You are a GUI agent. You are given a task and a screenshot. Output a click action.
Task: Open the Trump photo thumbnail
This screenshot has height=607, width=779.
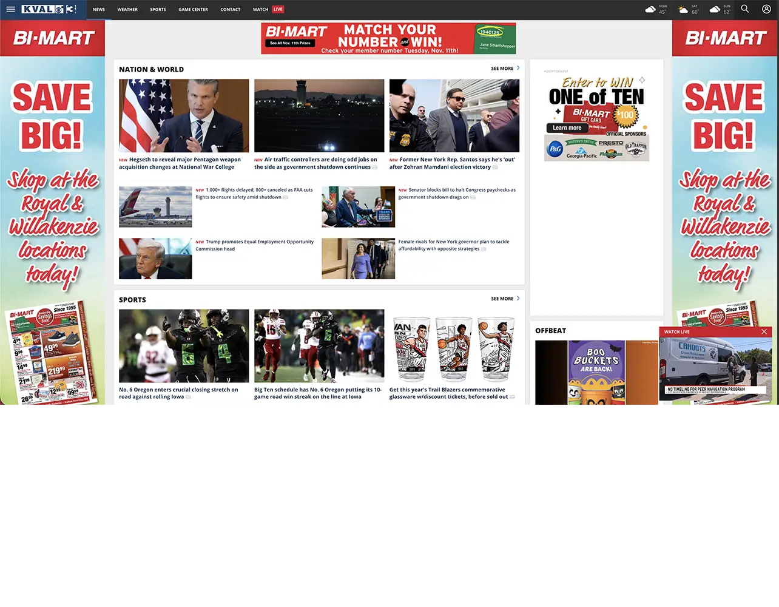click(x=155, y=259)
